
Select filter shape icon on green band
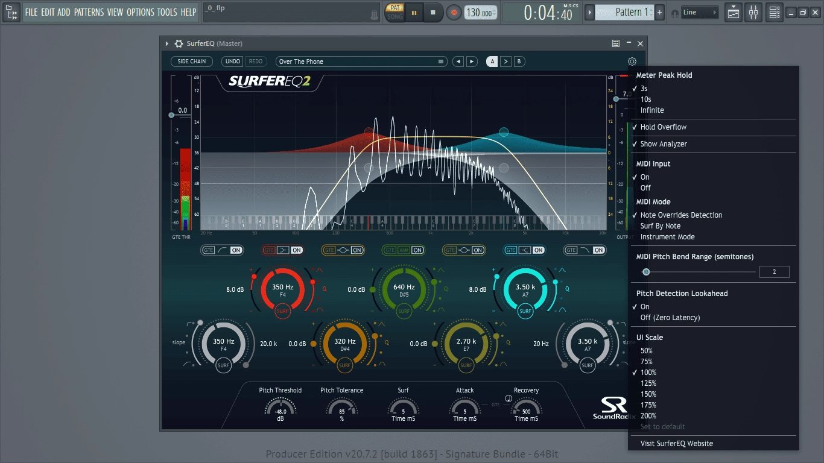coord(404,250)
